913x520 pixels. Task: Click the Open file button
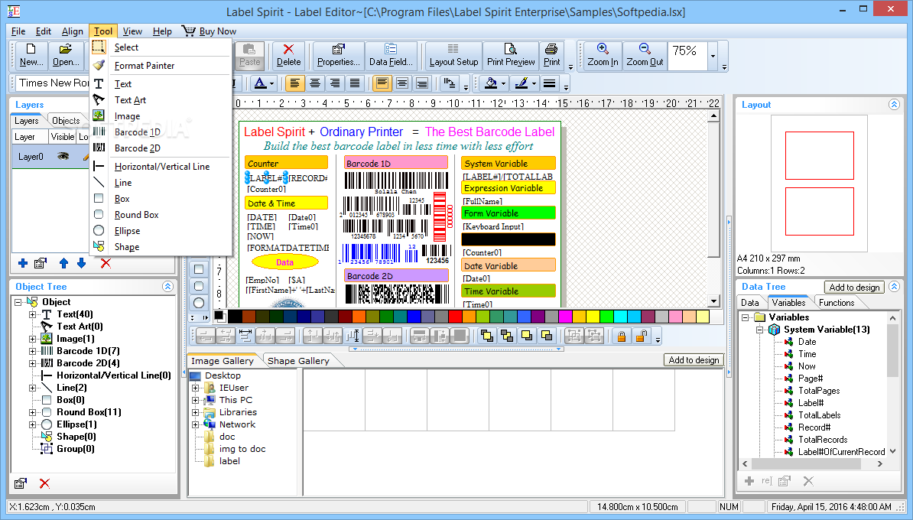[66, 55]
